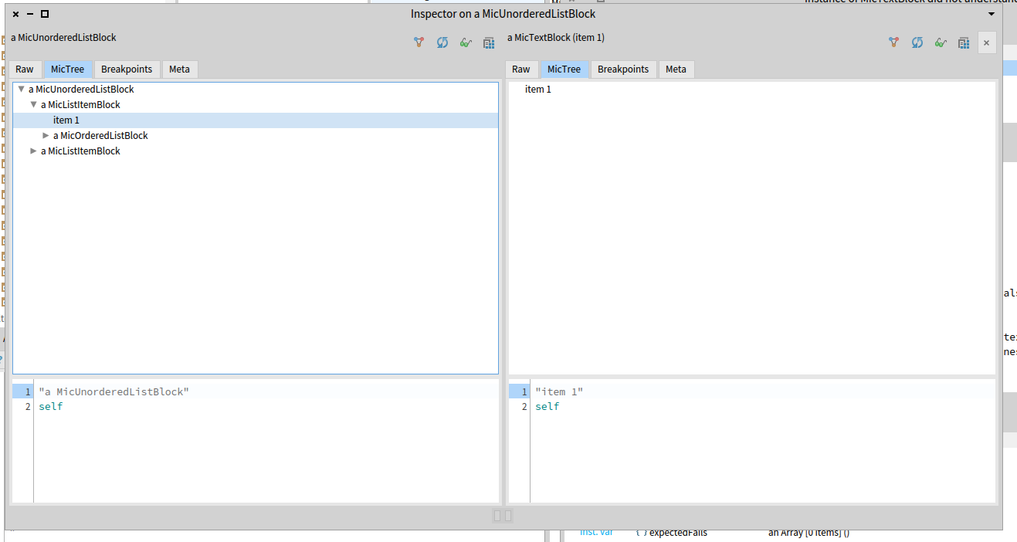Open class browser icon in the MicTextBlock pane
The height and width of the screenshot is (542, 1017).
coord(964,43)
